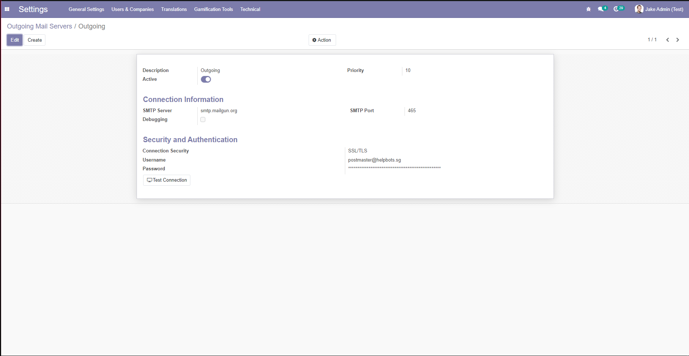Viewport: 689px width, 356px height.
Task: Open the Technical menu
Action: [250, 9]
